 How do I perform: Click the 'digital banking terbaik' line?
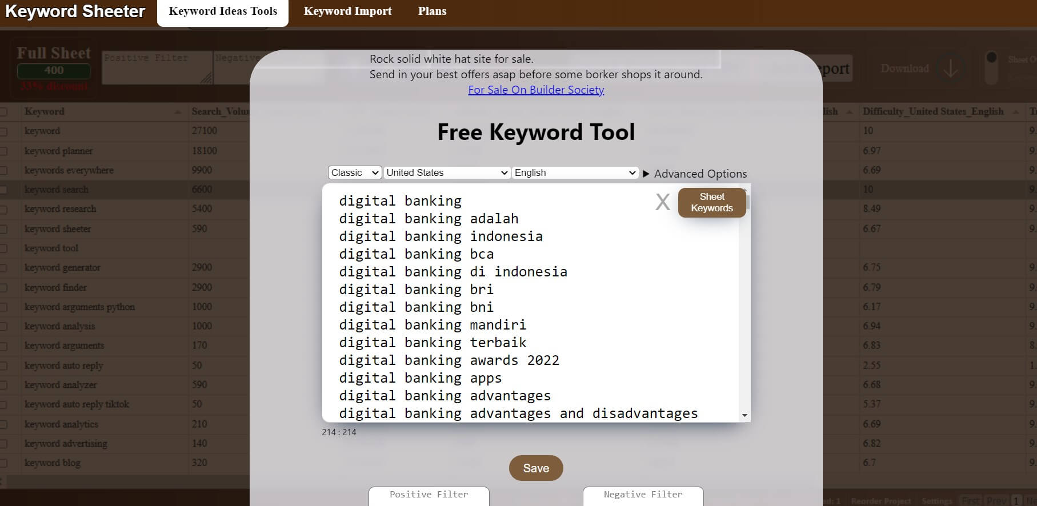[x=433, y=343]
